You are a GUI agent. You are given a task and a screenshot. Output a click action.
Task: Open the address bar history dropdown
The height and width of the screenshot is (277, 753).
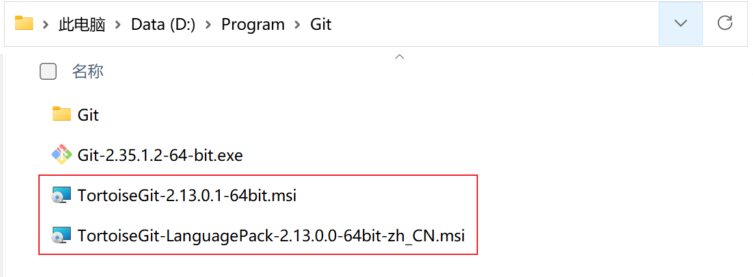(680, 24)
